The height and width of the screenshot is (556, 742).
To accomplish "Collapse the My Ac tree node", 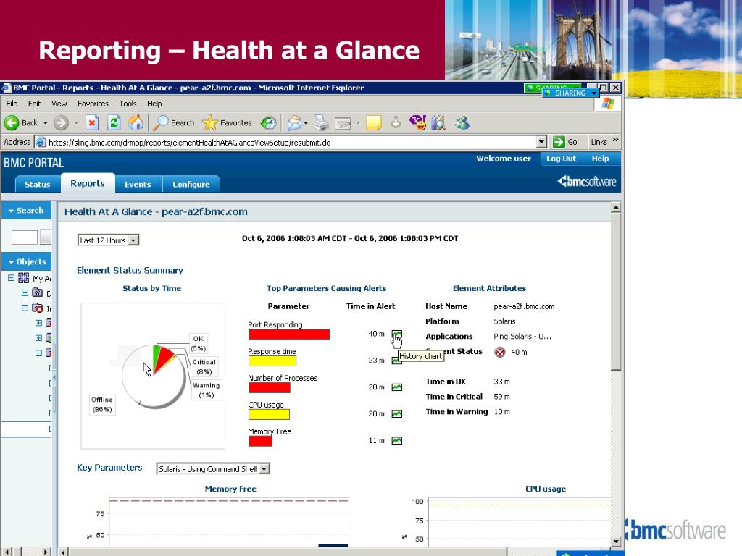I will pos(11,278).
